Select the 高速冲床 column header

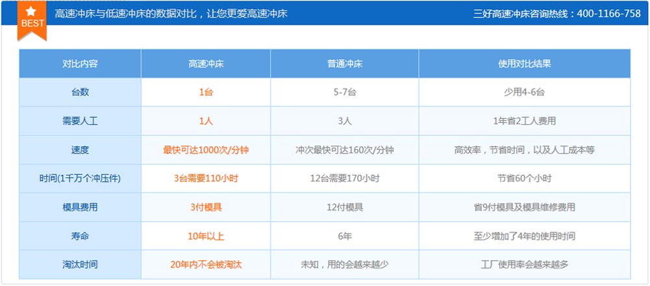coord(206,64)
